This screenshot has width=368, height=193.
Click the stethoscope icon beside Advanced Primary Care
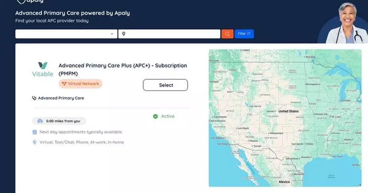(x=34, y=98)
